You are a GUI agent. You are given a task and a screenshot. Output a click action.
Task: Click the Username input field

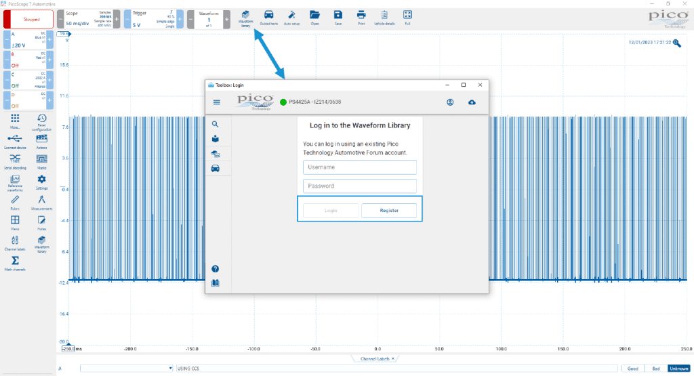(x=359, y=167)
